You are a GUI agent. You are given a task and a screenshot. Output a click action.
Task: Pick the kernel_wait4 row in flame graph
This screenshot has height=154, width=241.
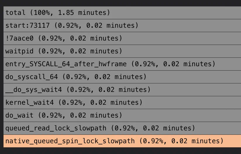point(120,102)
